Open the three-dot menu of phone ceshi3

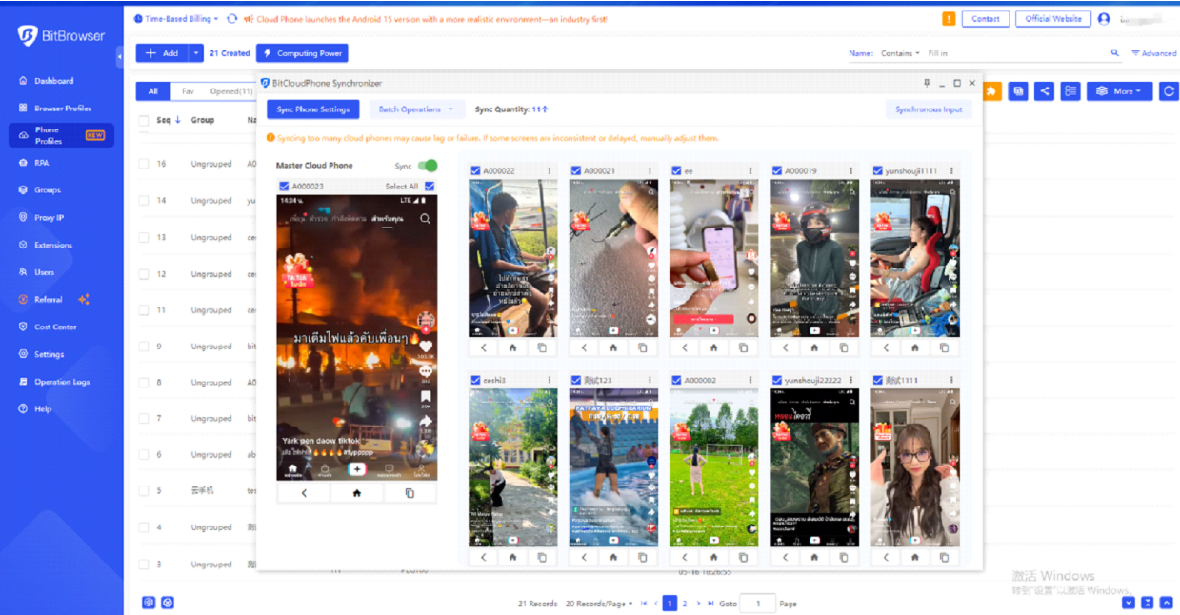550,380
